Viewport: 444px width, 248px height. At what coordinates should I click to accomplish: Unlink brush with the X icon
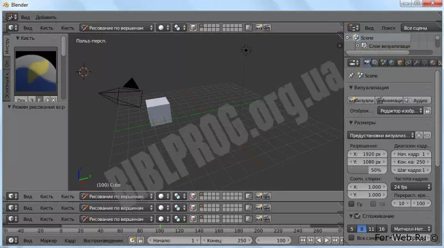[53, 100]
